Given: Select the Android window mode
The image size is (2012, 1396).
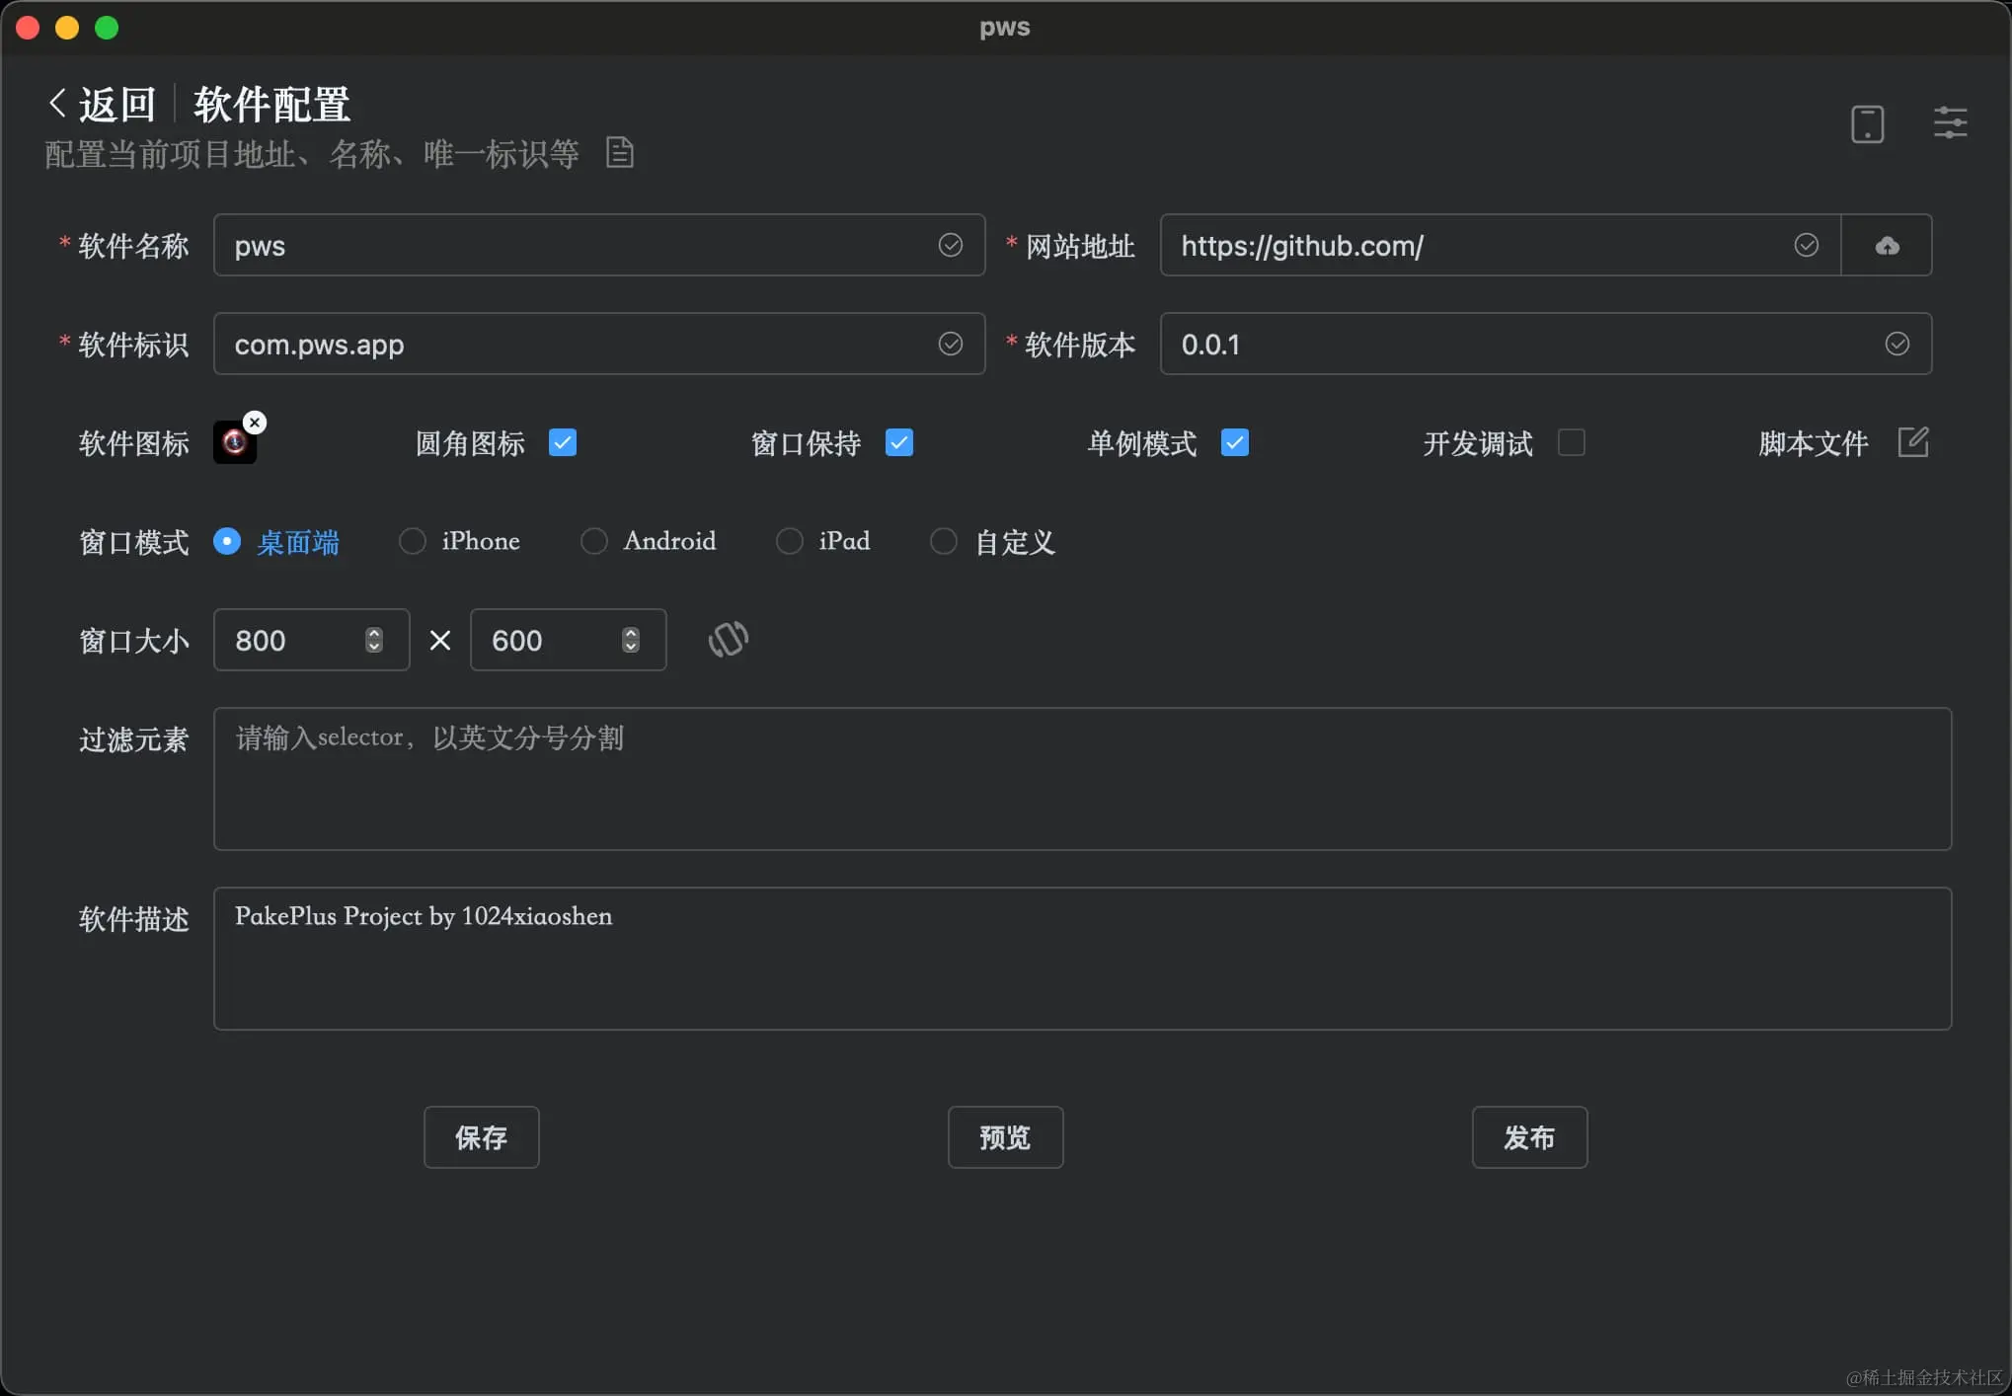Looking at the screenshot, I should click(x=594, y=541).
